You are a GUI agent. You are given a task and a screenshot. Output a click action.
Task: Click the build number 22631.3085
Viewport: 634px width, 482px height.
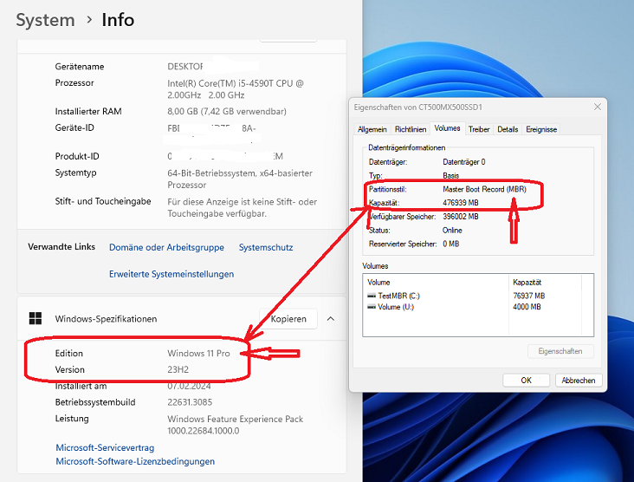[190, 402]
